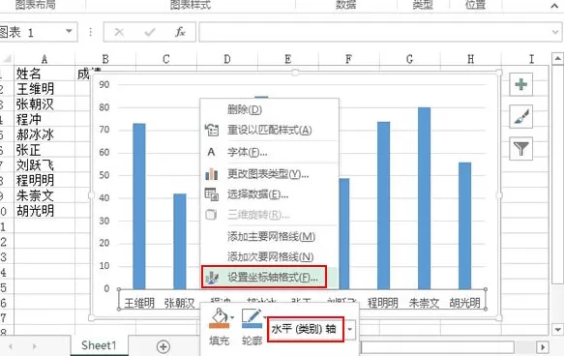Click the Name Box showing 图表 1

point(31,32)
